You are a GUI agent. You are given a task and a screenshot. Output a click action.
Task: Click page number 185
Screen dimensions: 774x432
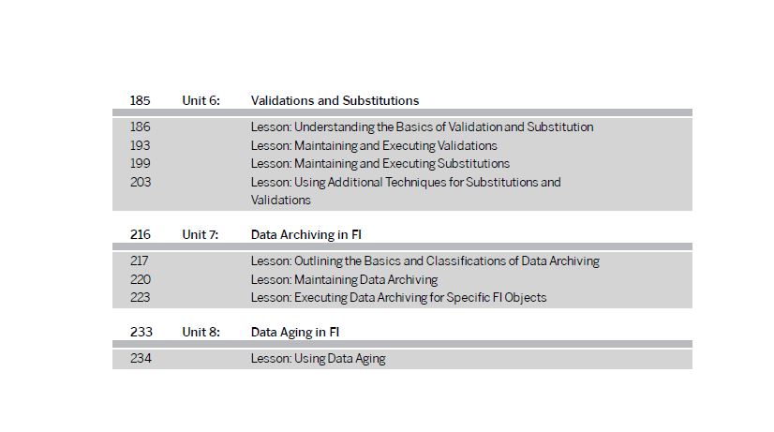click(140, 100)
